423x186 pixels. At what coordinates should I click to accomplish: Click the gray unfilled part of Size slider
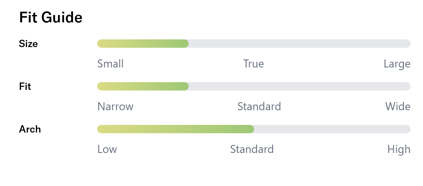(299, 44)
